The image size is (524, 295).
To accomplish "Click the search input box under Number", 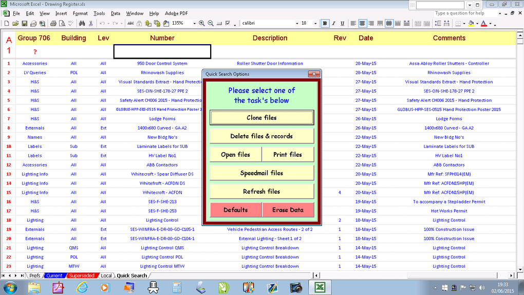I will pyautogui.click(x=162, y=51).
